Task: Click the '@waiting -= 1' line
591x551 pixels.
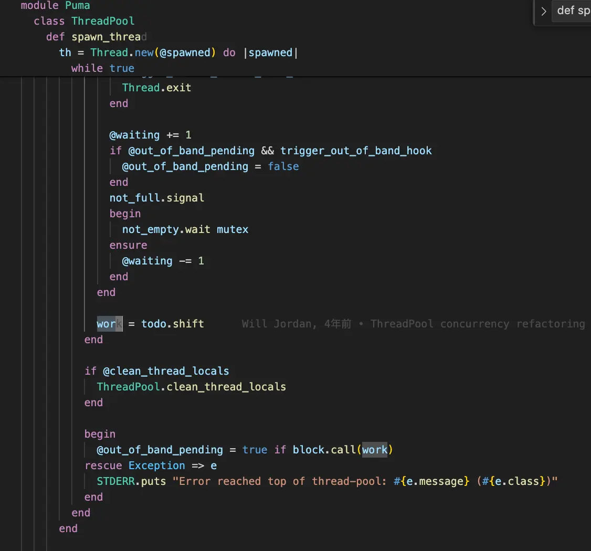Action: click(x=163, y=261)
